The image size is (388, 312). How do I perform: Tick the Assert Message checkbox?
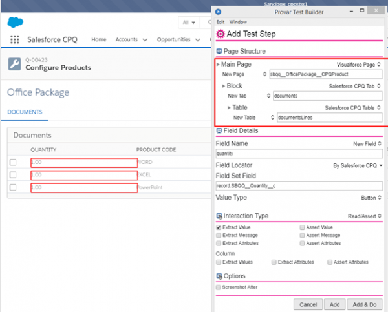tap(302, 235)
